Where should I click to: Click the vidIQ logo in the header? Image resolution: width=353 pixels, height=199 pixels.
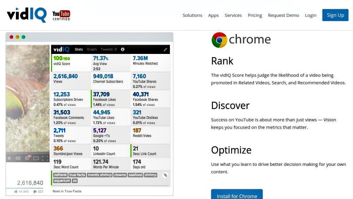(27, 15)
